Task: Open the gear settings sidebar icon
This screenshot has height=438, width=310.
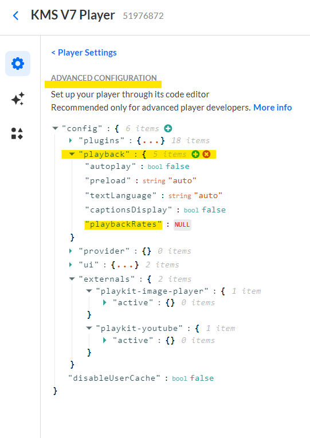Action: point(18,64)
